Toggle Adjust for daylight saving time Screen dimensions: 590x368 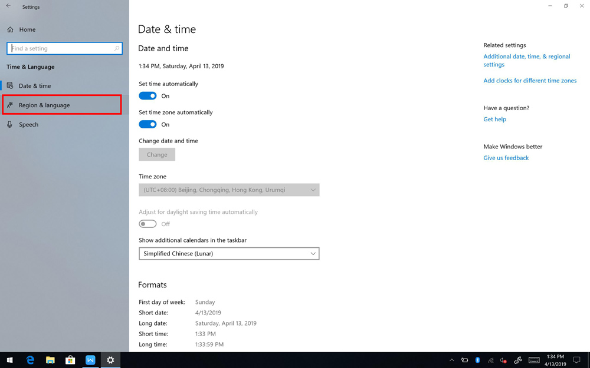click(147, 224)
